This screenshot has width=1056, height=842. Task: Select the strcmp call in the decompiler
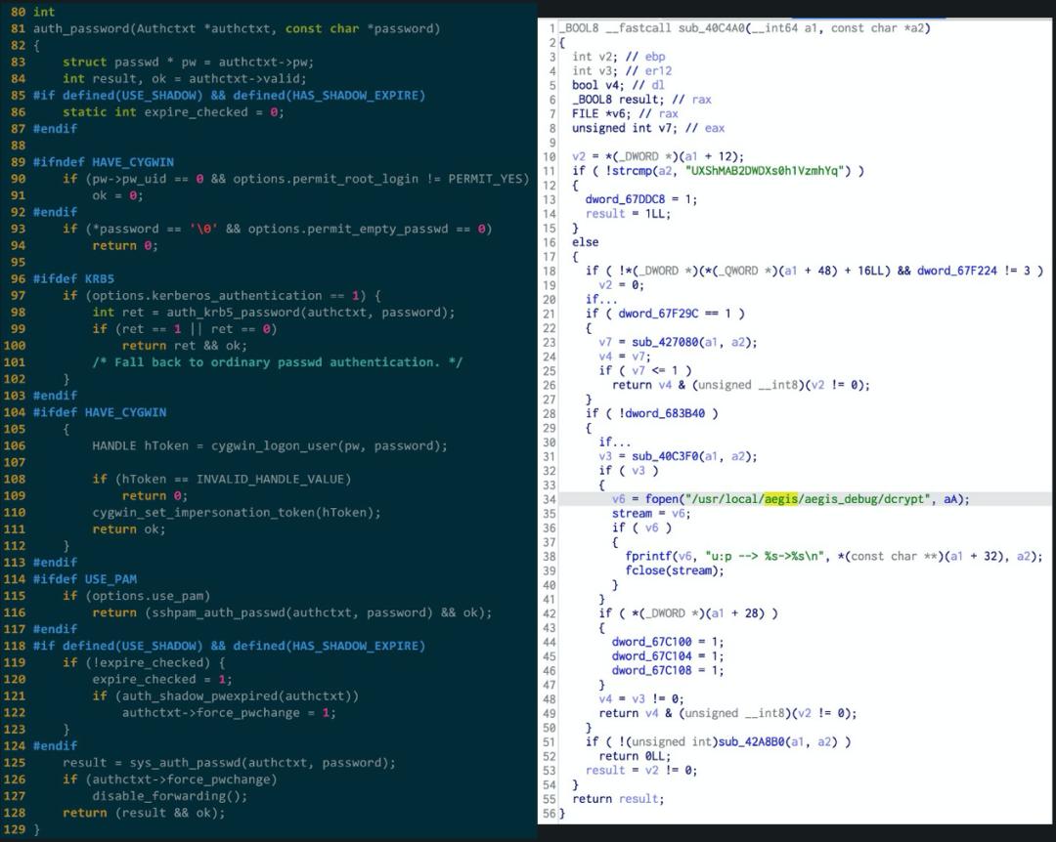[x=633, y=171]
